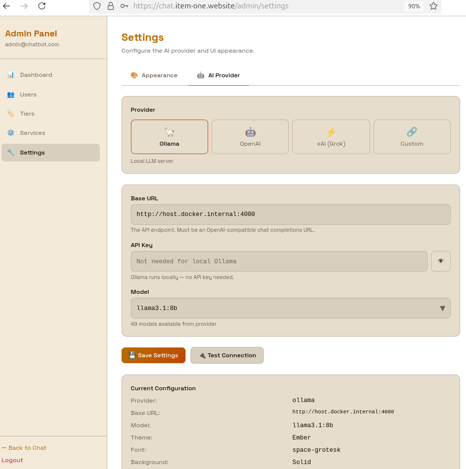
Task: Follow the Back to Chat link
Action: pyautogui.click(x=24, y=448)
